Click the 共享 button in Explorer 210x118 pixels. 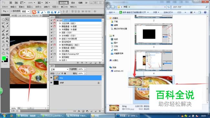coord(156,12)
